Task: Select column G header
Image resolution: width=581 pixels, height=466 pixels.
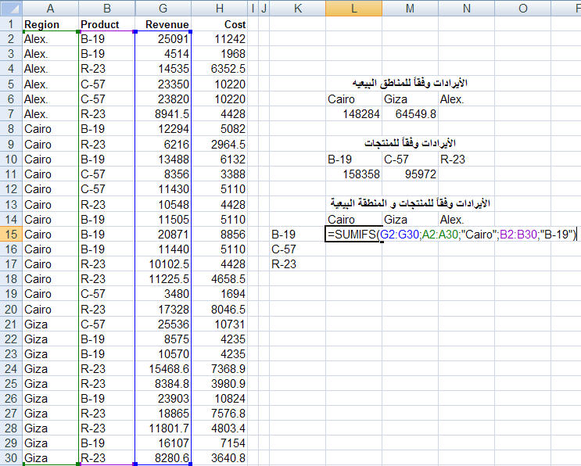Action: (163, 8)
